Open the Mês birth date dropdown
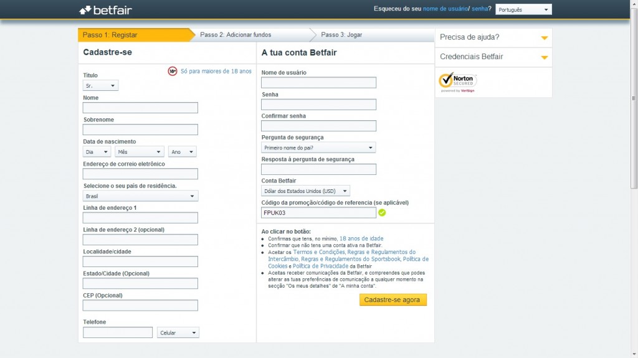The height and width of the screenshot is (358, 638). [x=139, y=152]
